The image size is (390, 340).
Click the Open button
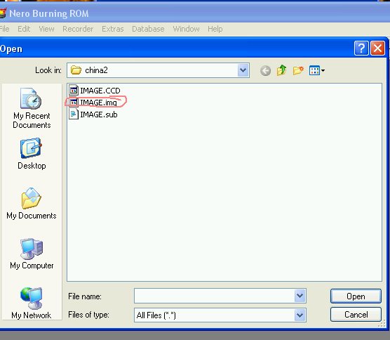356,296
